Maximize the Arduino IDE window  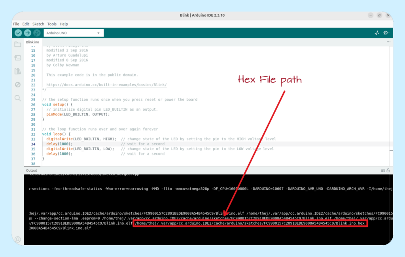[379, 15]
